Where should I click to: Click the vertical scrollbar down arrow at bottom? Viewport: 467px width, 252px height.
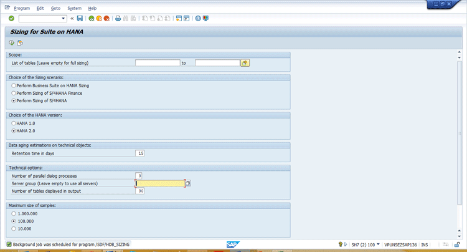point(460,236)
